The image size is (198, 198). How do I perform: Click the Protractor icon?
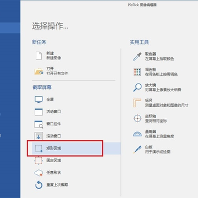tap(137, 134)
